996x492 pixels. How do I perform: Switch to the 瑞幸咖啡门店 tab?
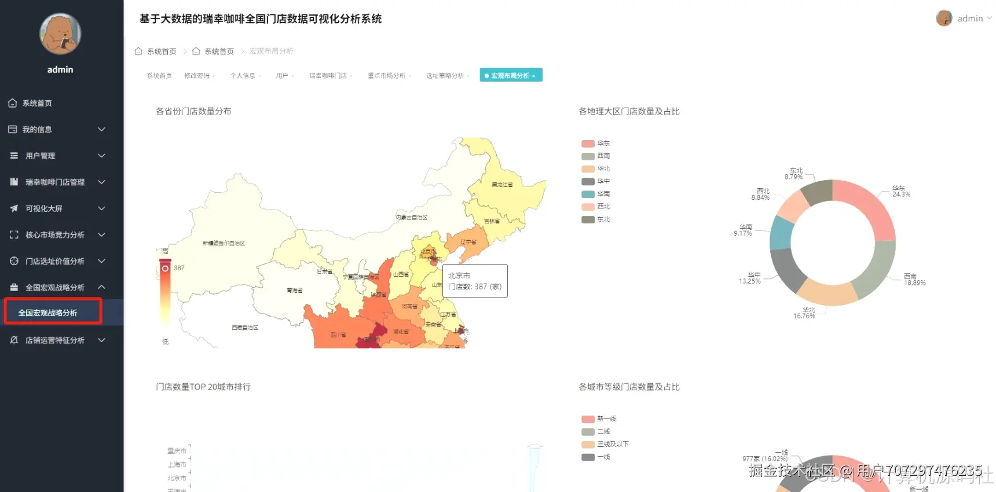(328, 76)
